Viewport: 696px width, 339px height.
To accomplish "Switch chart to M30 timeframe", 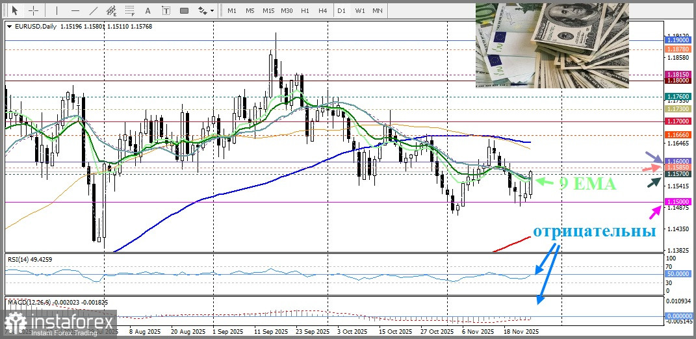I will [x=287, y=10].
